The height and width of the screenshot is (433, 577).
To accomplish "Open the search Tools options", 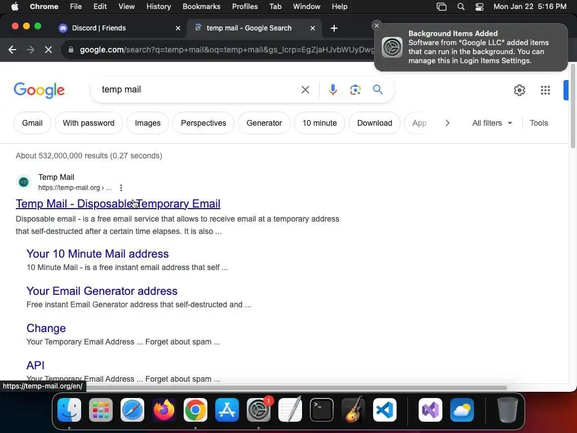I will pyautogui.click(x=539, y=123).
